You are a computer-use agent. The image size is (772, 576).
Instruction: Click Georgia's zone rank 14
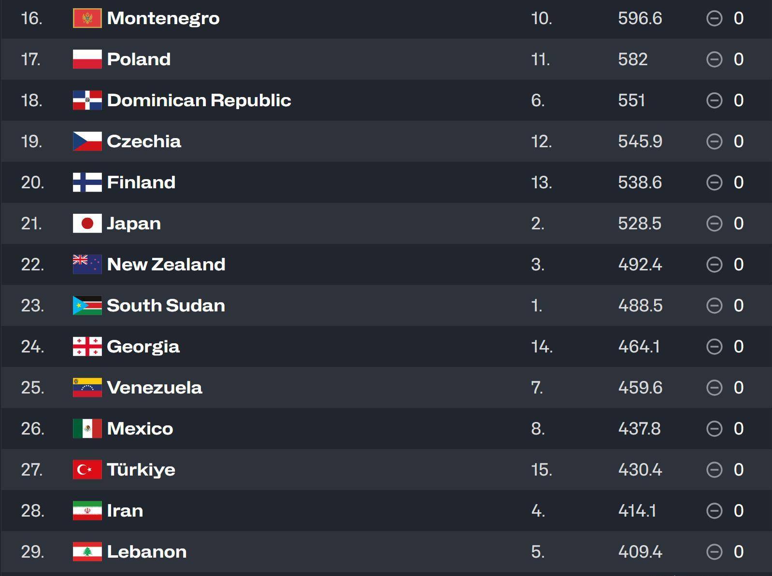(x=542, y=347)
